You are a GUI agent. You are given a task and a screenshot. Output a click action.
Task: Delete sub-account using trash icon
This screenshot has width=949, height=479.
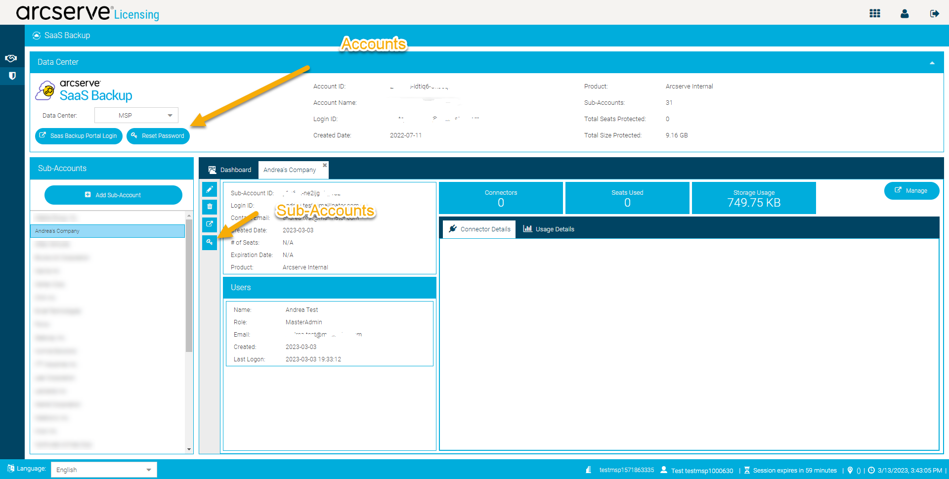(x=210, y=207)
